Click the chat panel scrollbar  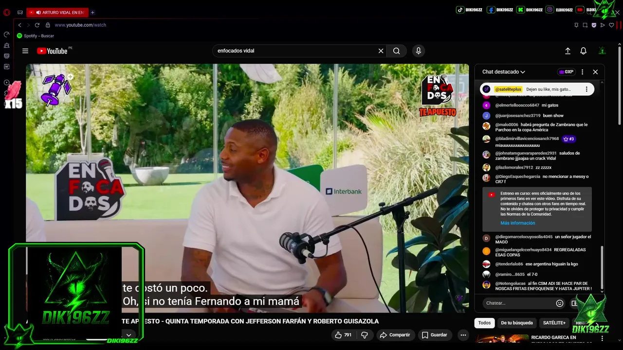tap(602, 267)
